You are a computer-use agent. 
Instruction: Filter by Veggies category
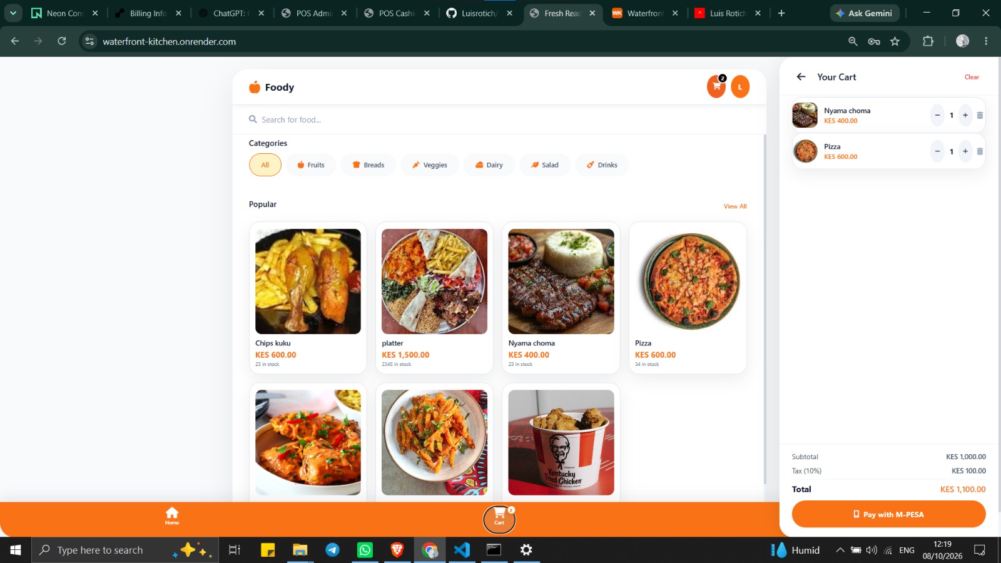430,165
